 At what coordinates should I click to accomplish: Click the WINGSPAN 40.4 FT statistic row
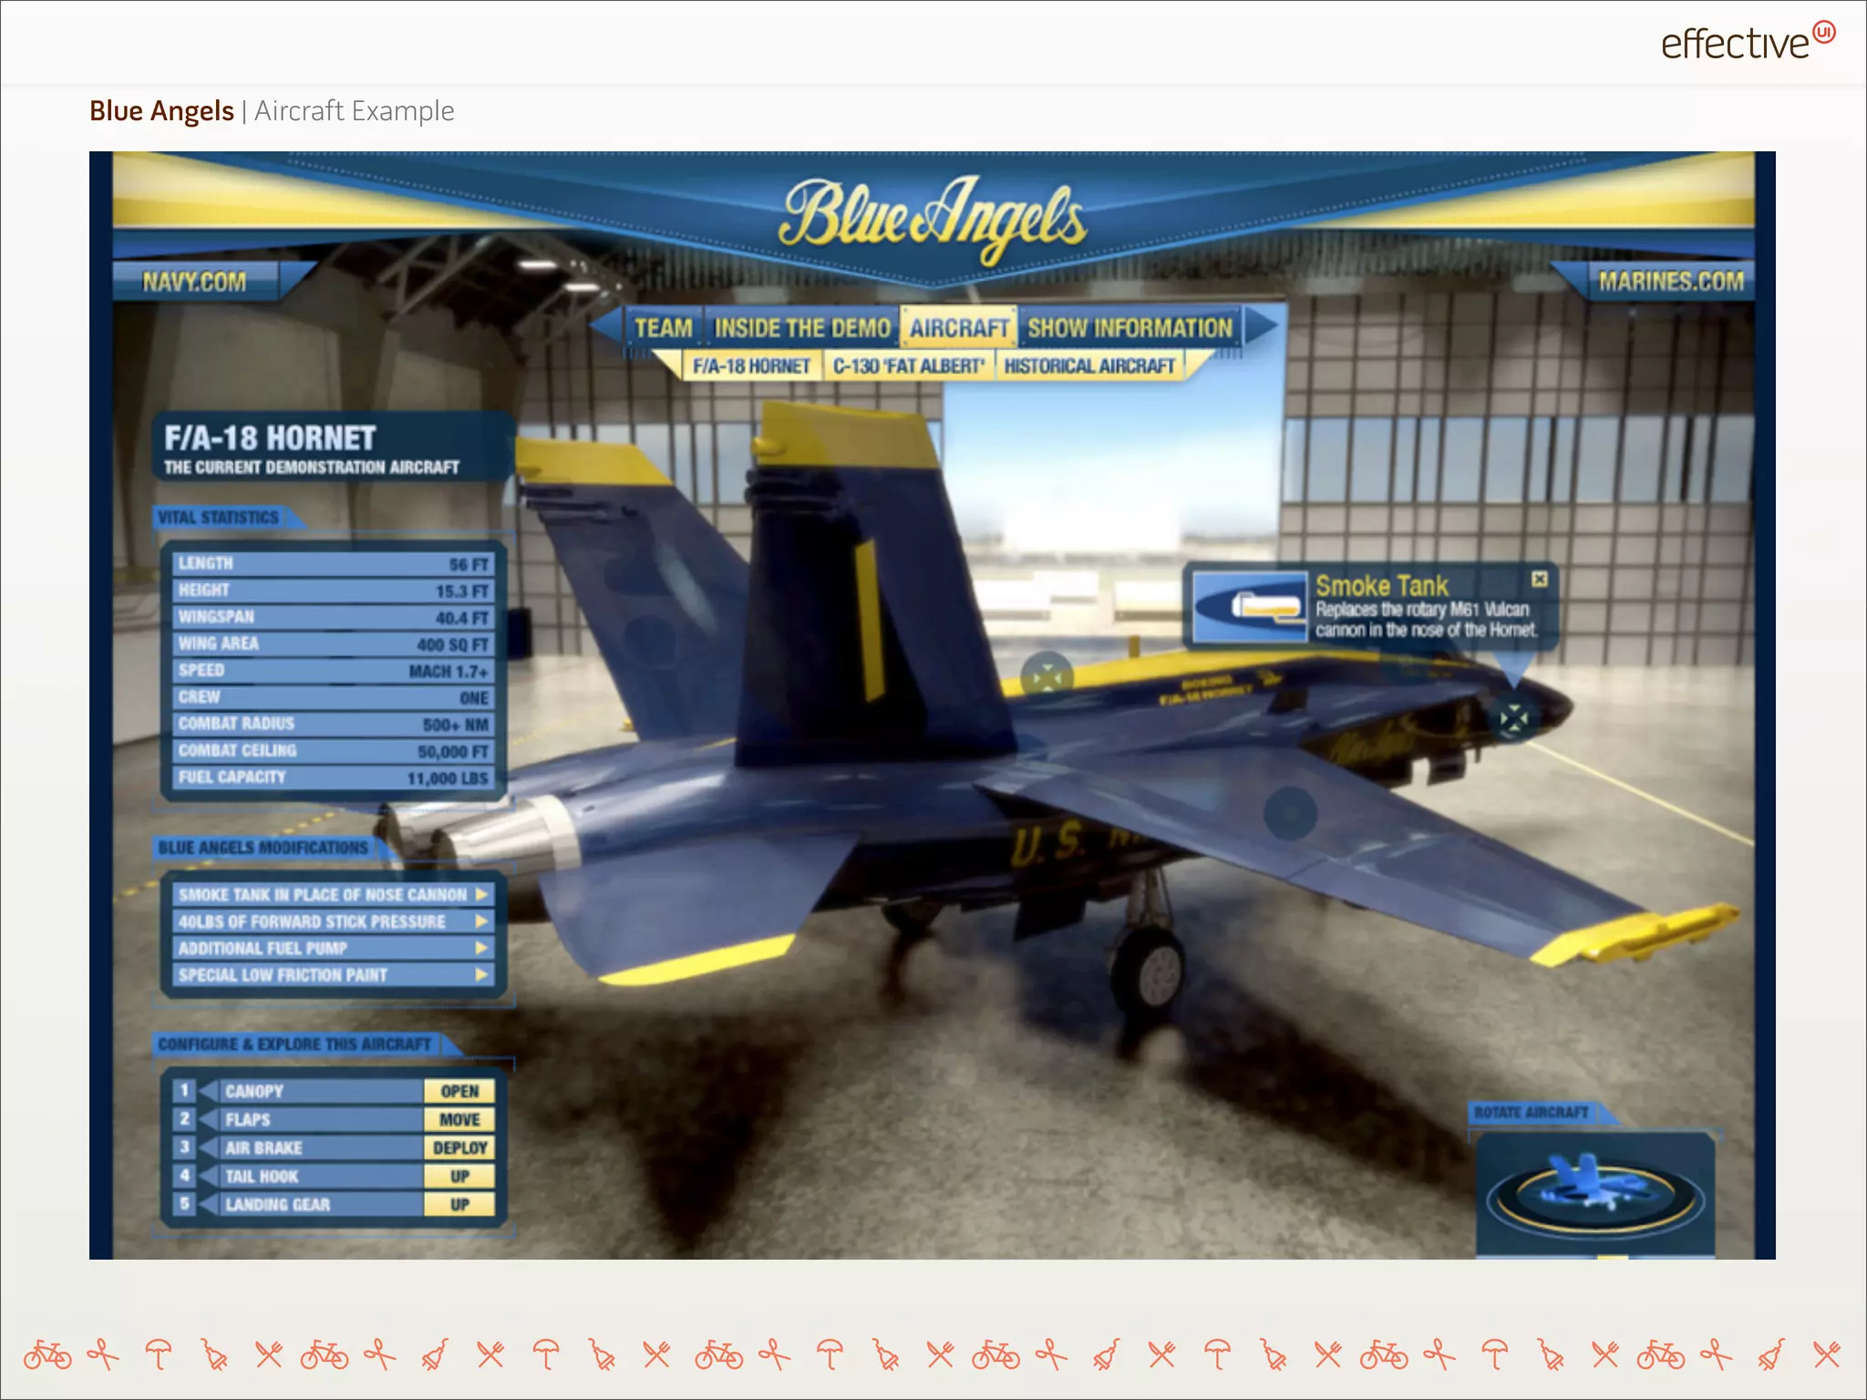pos(333,617)
